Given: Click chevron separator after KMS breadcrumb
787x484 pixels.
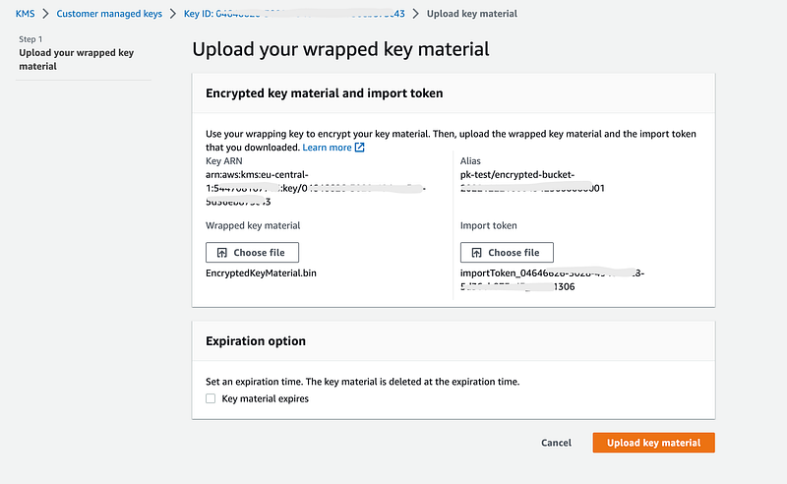Looking at the screenshot, I should click(45, 14).
